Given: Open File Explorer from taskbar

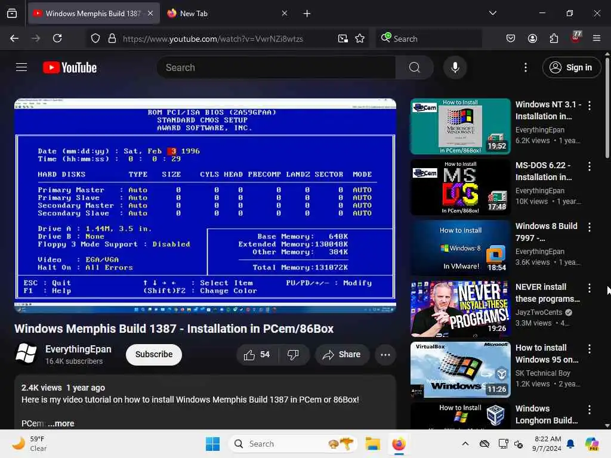Looking at the screenshot, I should [372, 444].
